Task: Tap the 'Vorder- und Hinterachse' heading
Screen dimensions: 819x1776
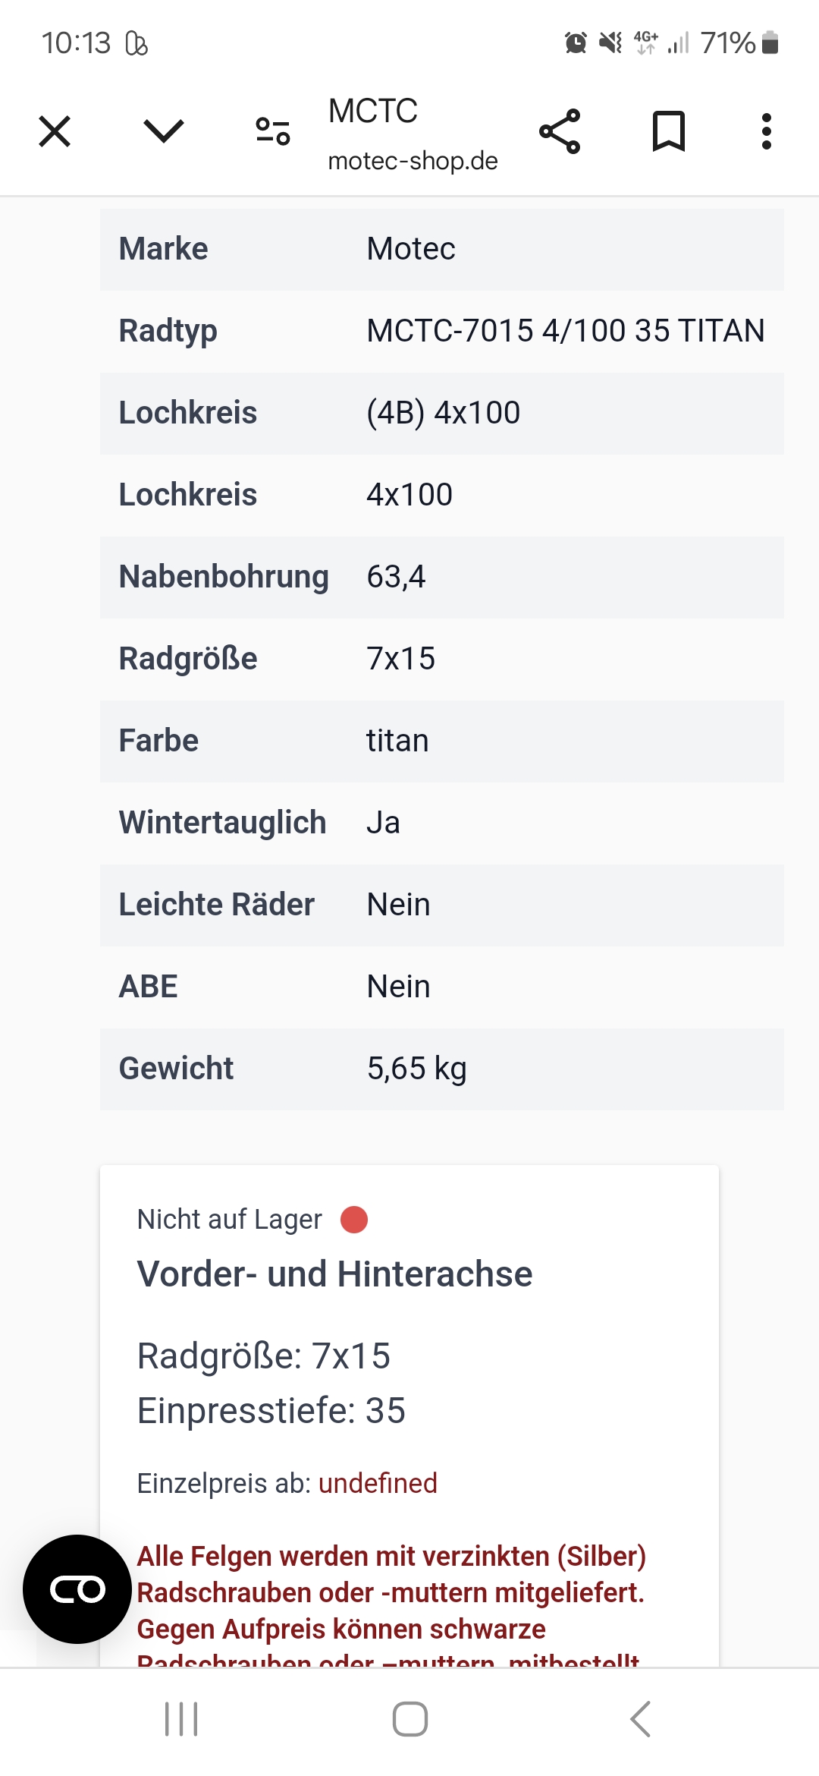Action: point(334,1274)
